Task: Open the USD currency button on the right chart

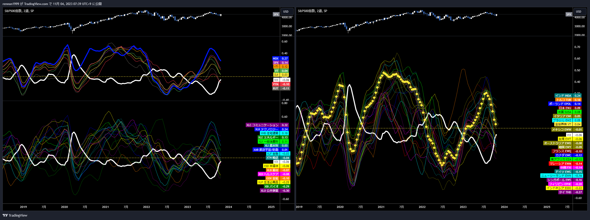Action: pos(580,12)
